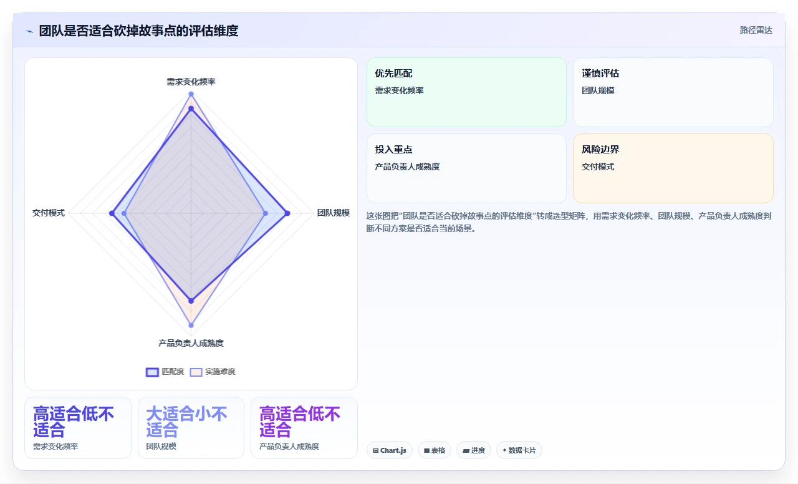Click the 团队规模 radar axis label
Viewport: 798px width, 484px height.
tap(334, 213)
